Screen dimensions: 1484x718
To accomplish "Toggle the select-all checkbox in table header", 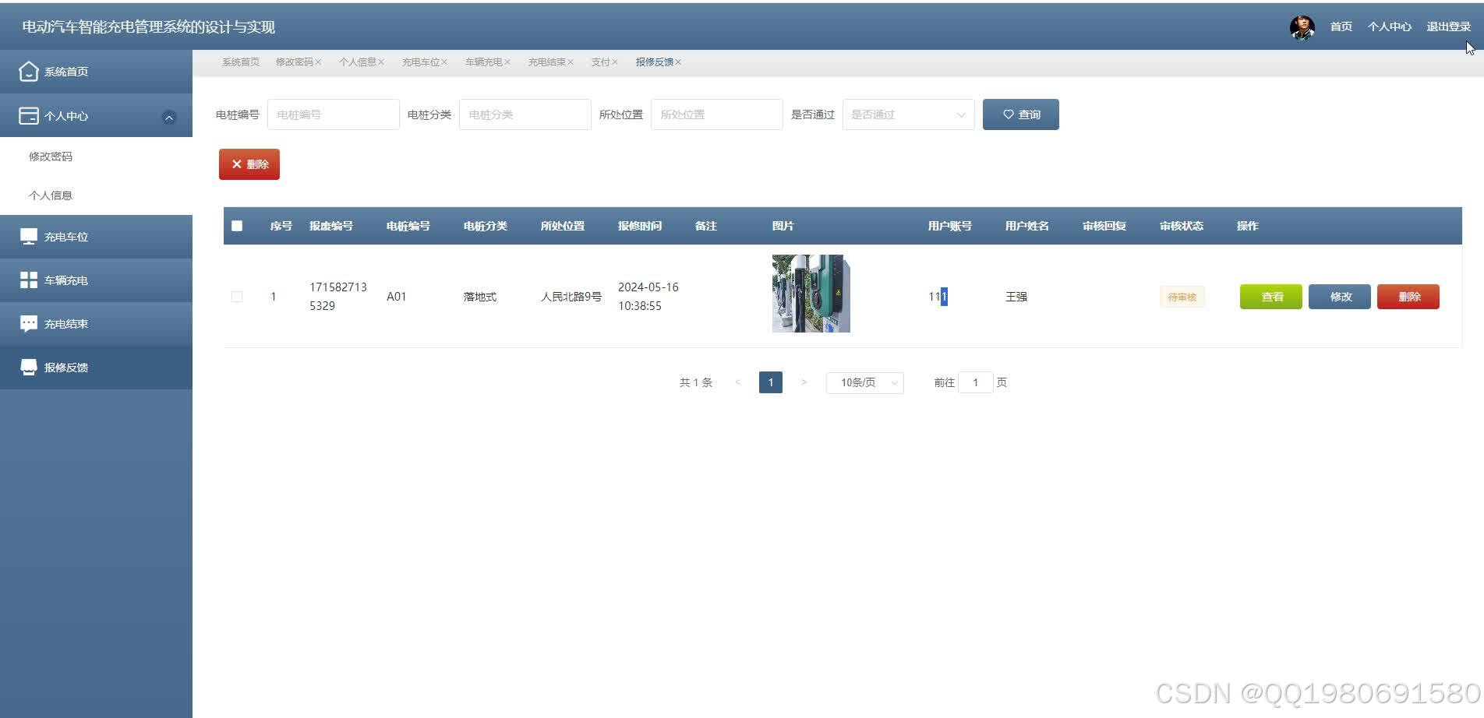I will pos(237,226).
